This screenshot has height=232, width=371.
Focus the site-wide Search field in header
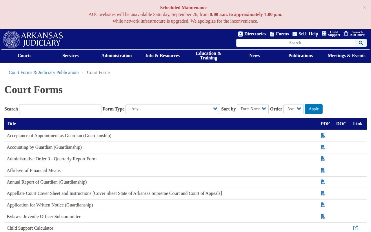click(296, 43)
